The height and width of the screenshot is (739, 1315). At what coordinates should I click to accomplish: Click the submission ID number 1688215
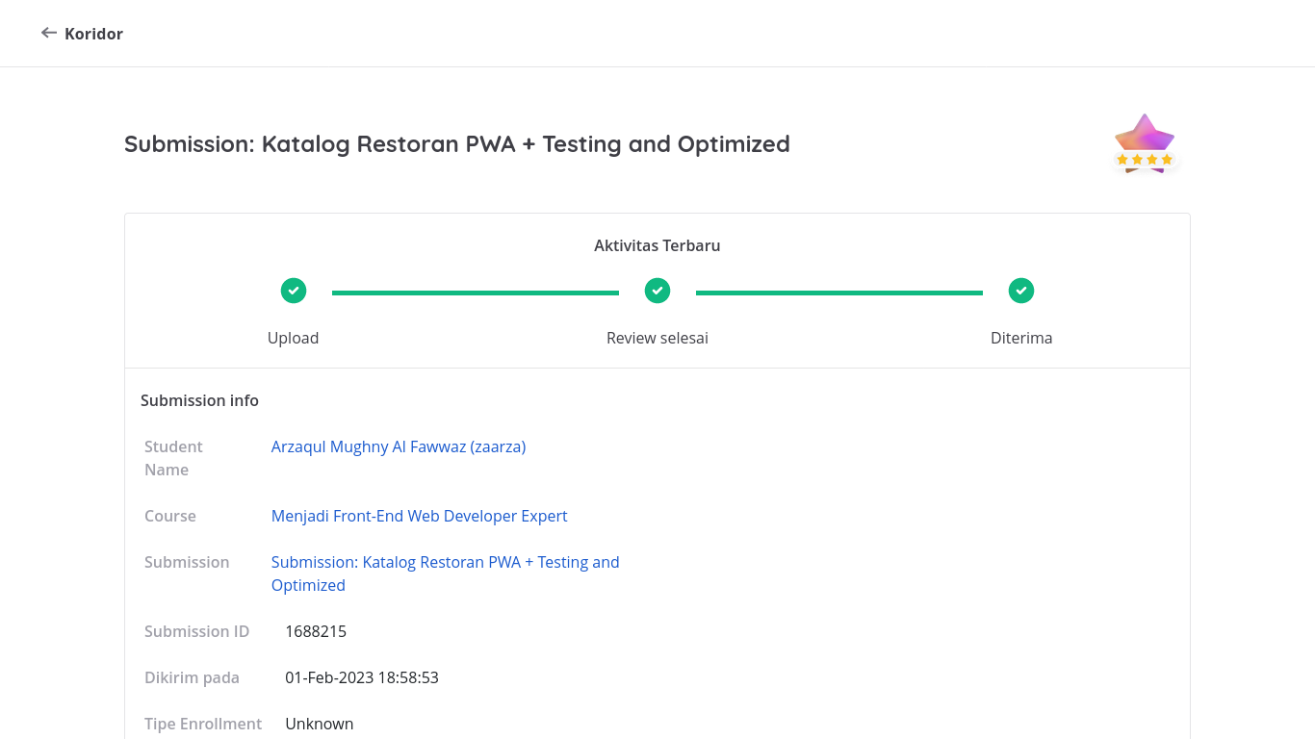coord(316,631)
